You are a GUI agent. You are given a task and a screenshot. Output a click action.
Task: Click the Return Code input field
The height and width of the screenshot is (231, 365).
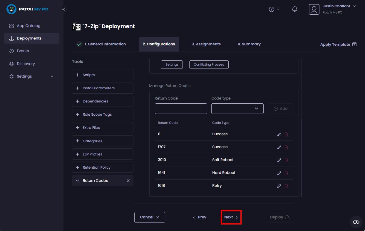coord(181,109)
